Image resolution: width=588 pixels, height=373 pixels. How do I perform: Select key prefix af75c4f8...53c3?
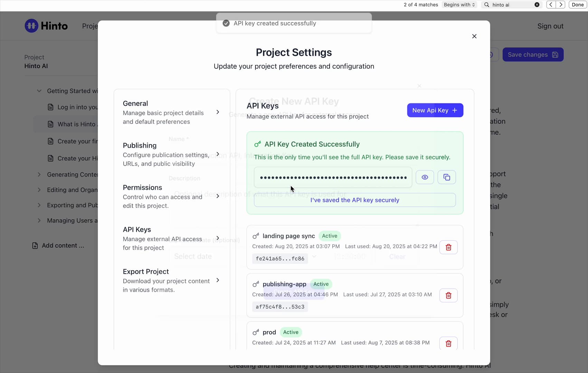pos(280,307)
